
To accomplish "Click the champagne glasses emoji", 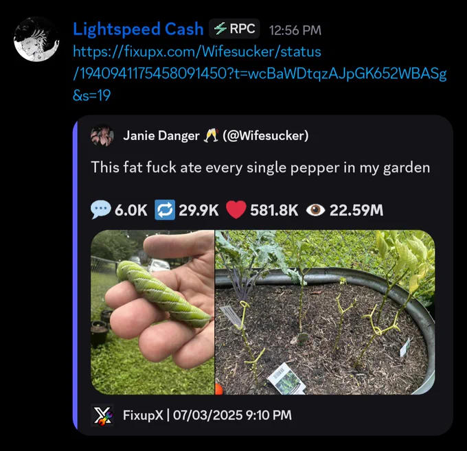I will pos(211,135).
